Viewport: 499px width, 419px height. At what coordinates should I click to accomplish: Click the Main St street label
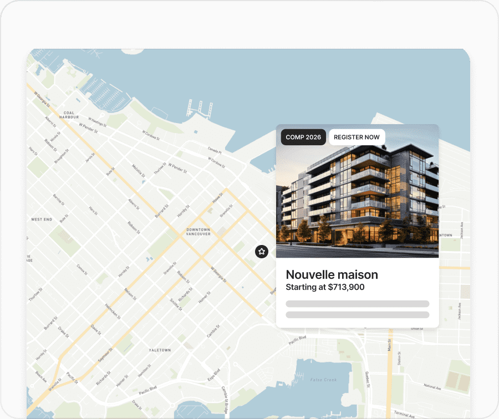click(389, 345)
